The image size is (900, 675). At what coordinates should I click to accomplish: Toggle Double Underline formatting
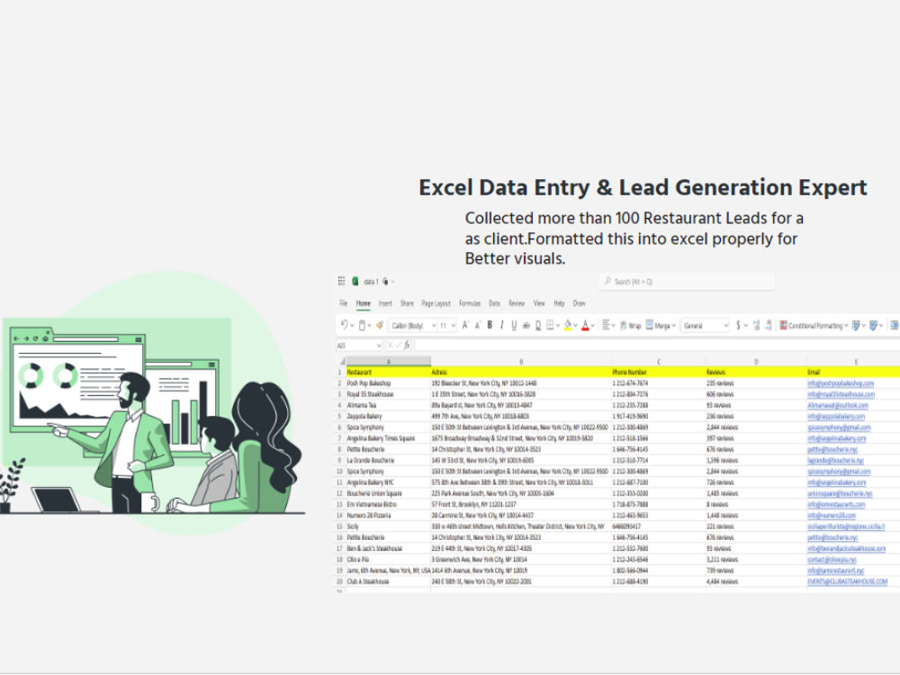pyautogui.click(x=538, y=326)
